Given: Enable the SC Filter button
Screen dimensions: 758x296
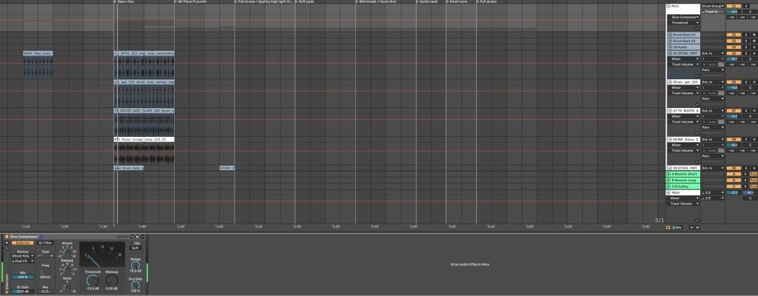Looking at the screenshot, I should click(x=46, y=243).
